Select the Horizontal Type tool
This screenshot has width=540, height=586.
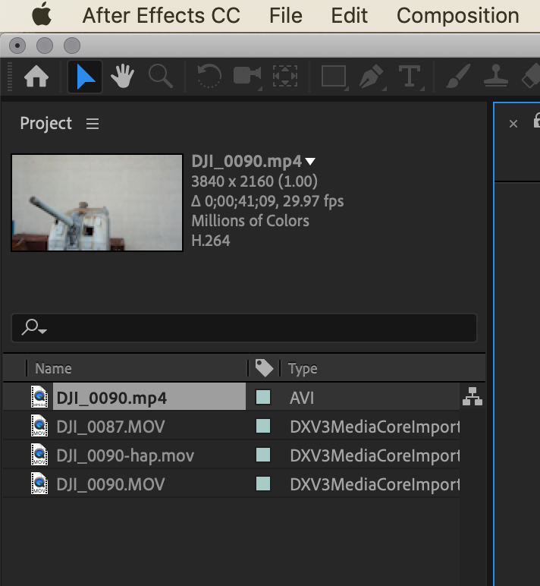coord(410,77)
